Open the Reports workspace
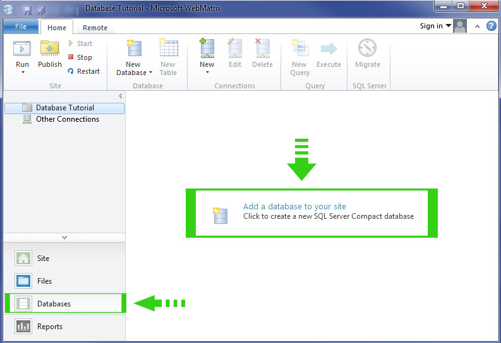501x343 pixels. [64, 327]
